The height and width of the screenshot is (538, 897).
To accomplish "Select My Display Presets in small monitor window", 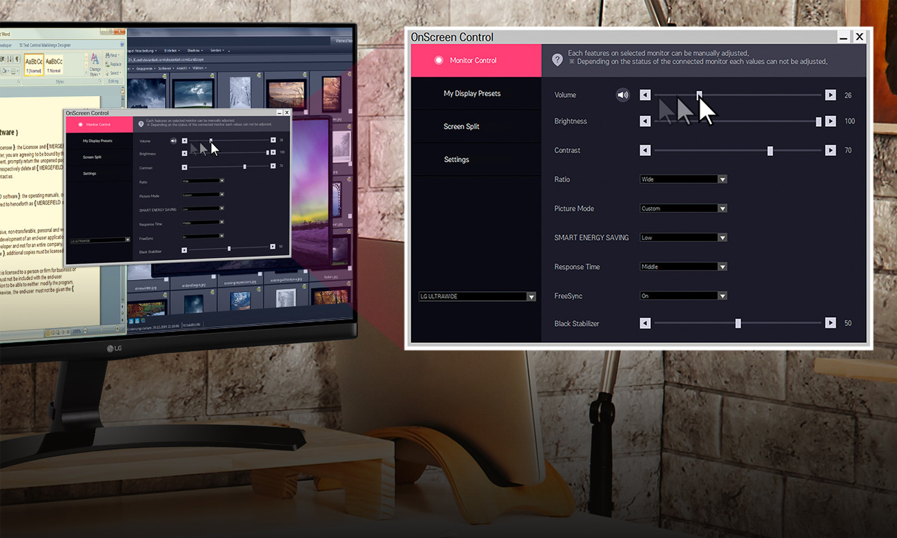I will pos(97,141).
